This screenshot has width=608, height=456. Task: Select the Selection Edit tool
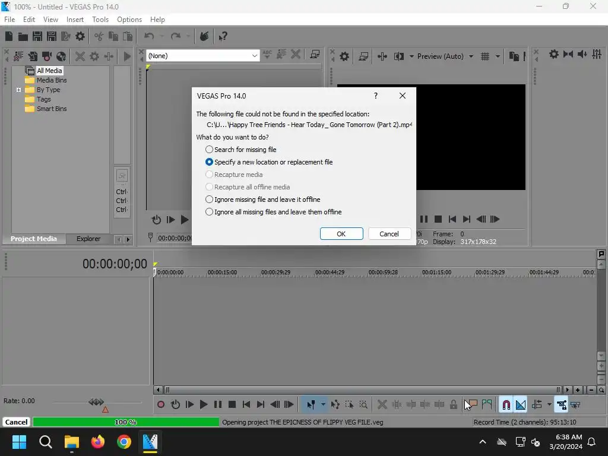[x=349, y=405]
